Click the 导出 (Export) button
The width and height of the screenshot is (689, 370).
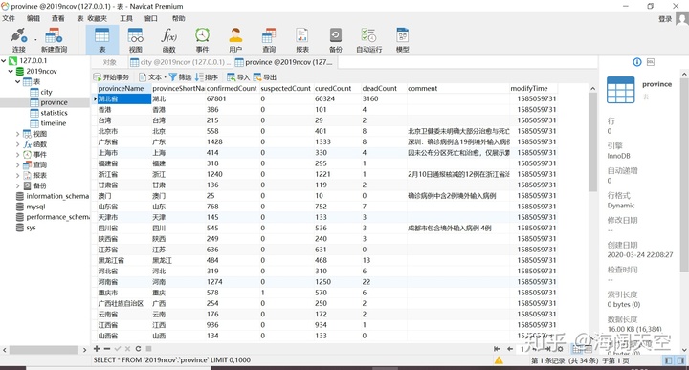[264, 77]
